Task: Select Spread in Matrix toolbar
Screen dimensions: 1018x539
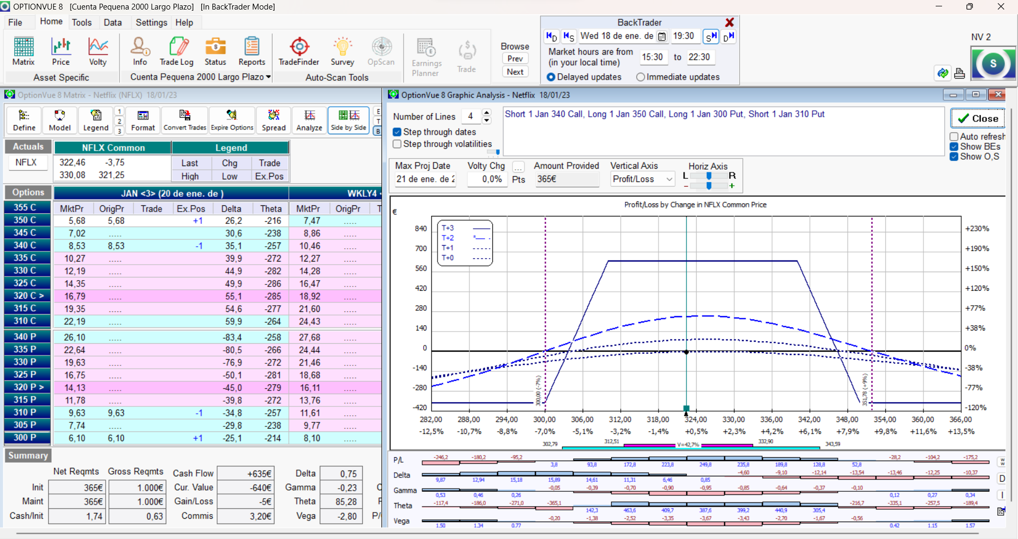Action: click(x=273, y=120)
